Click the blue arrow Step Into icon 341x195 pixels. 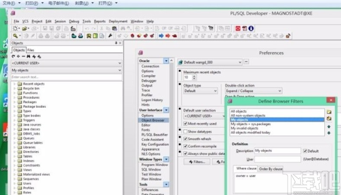(161, 36)
